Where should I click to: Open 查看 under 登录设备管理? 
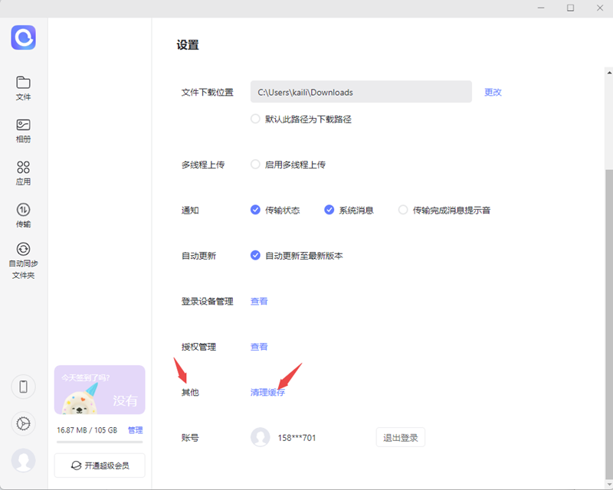tap(258, 301)
